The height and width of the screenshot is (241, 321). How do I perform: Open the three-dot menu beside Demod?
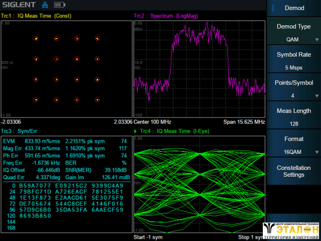(273, 8)
